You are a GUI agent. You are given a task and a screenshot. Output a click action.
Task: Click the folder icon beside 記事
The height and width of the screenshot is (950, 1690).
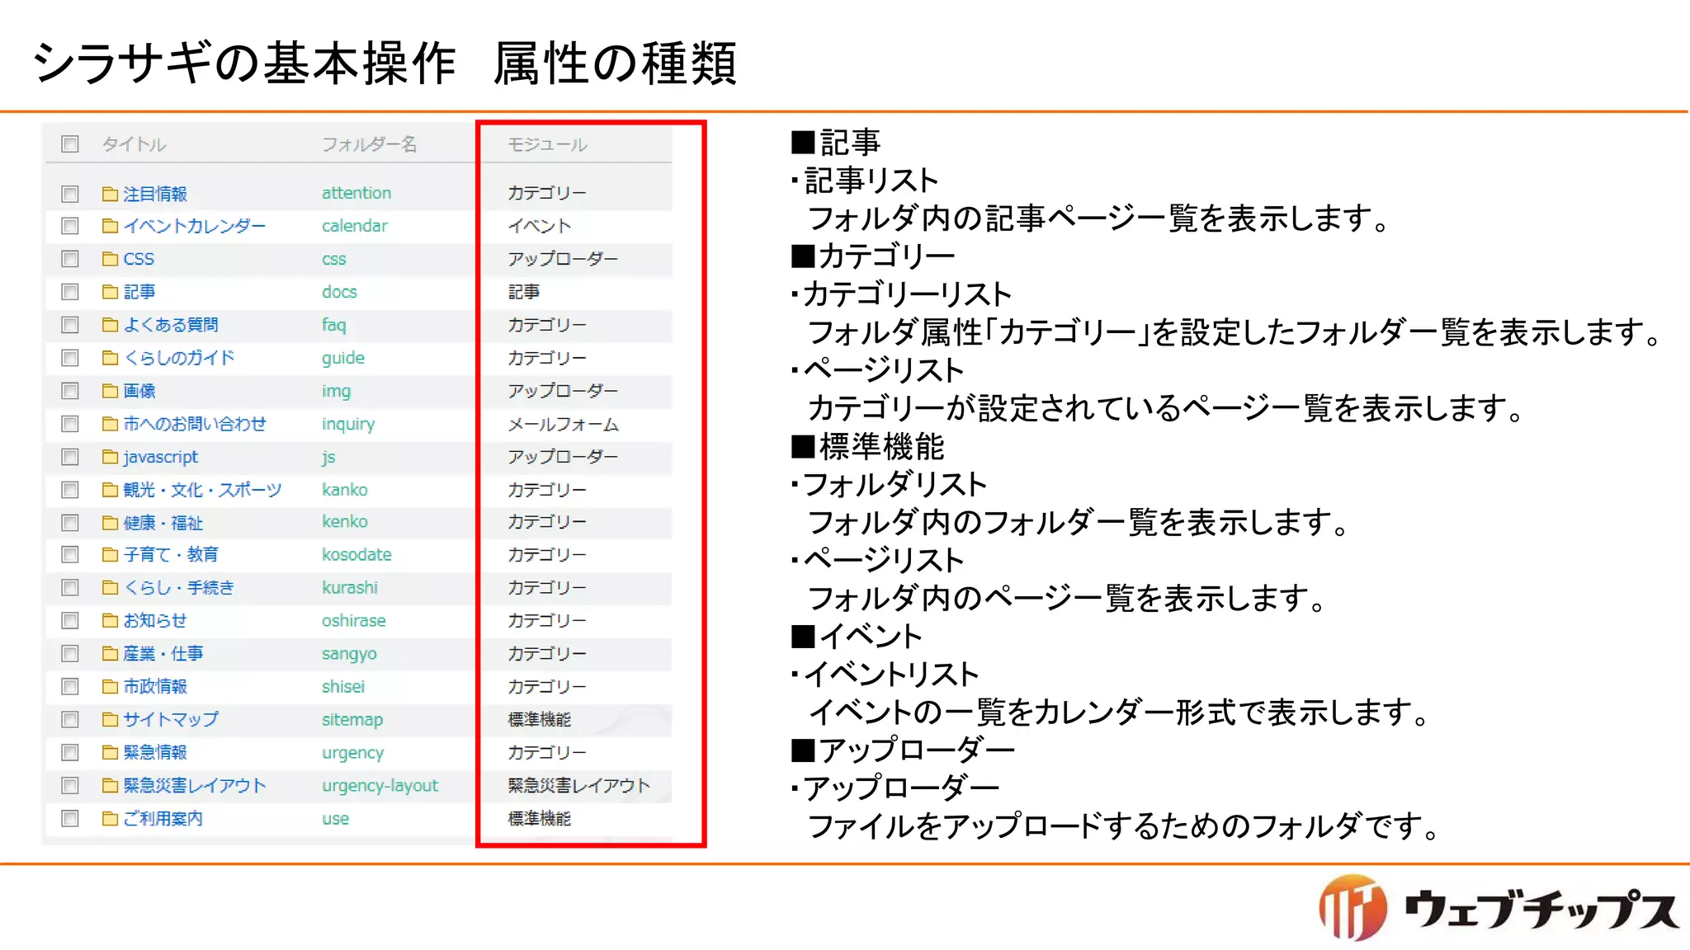pos(110,292)
